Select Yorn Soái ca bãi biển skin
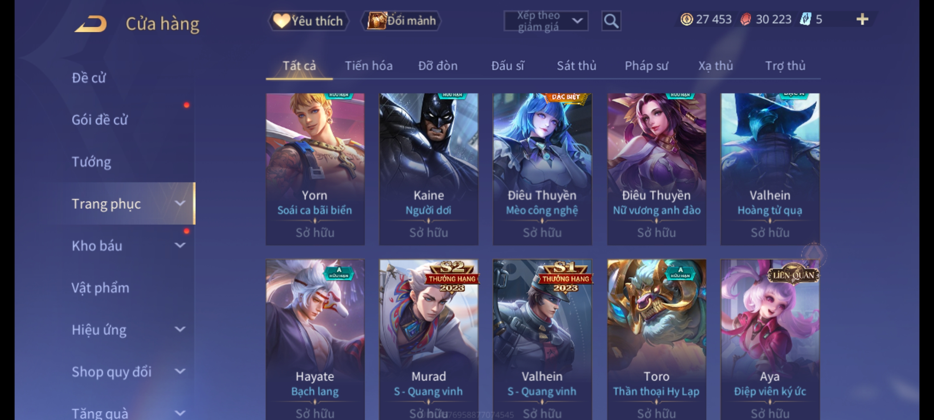 [315, 169]
